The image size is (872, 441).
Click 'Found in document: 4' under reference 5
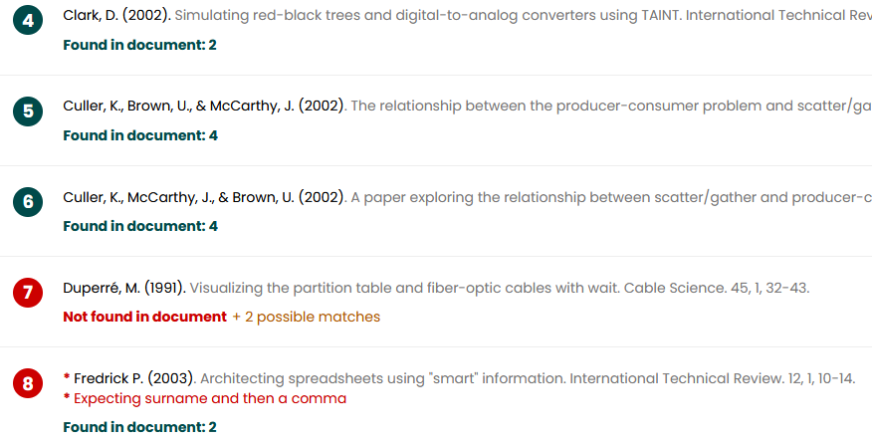point(140,135)
